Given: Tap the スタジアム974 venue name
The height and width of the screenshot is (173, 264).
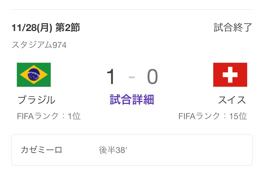Looking at the screenshot, I should [39, 45].
